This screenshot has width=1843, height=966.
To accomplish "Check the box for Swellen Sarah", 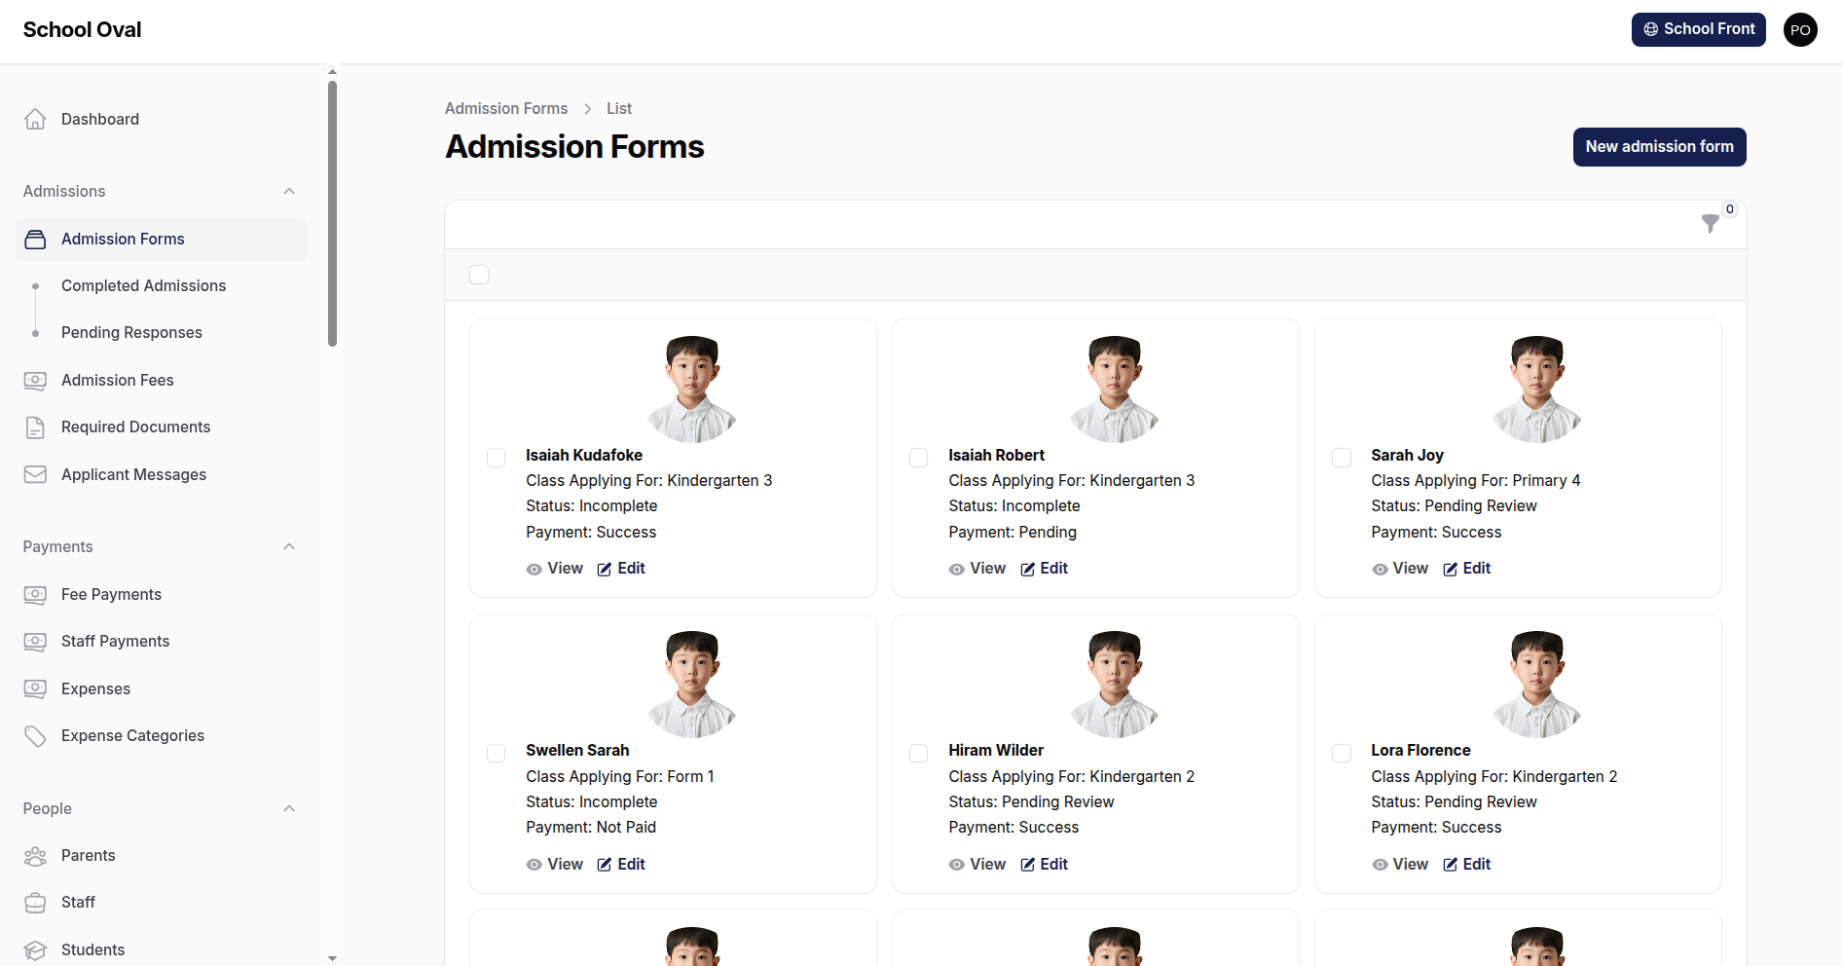I will [497, 753].
